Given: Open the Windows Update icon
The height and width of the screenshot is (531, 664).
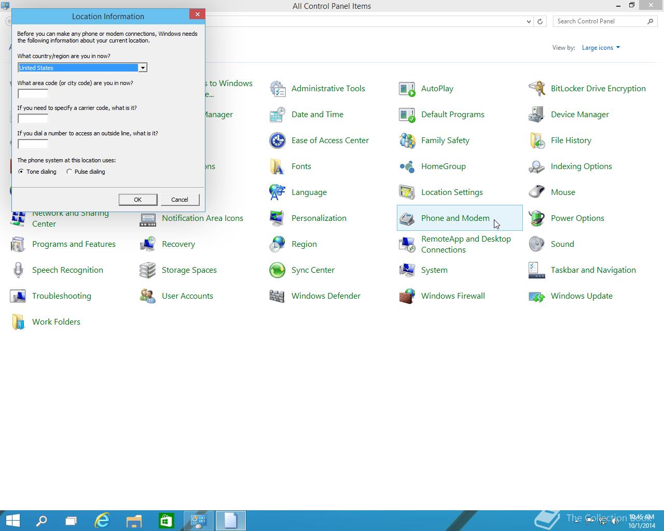Looking at the screenshot, I should pos(537,296).
